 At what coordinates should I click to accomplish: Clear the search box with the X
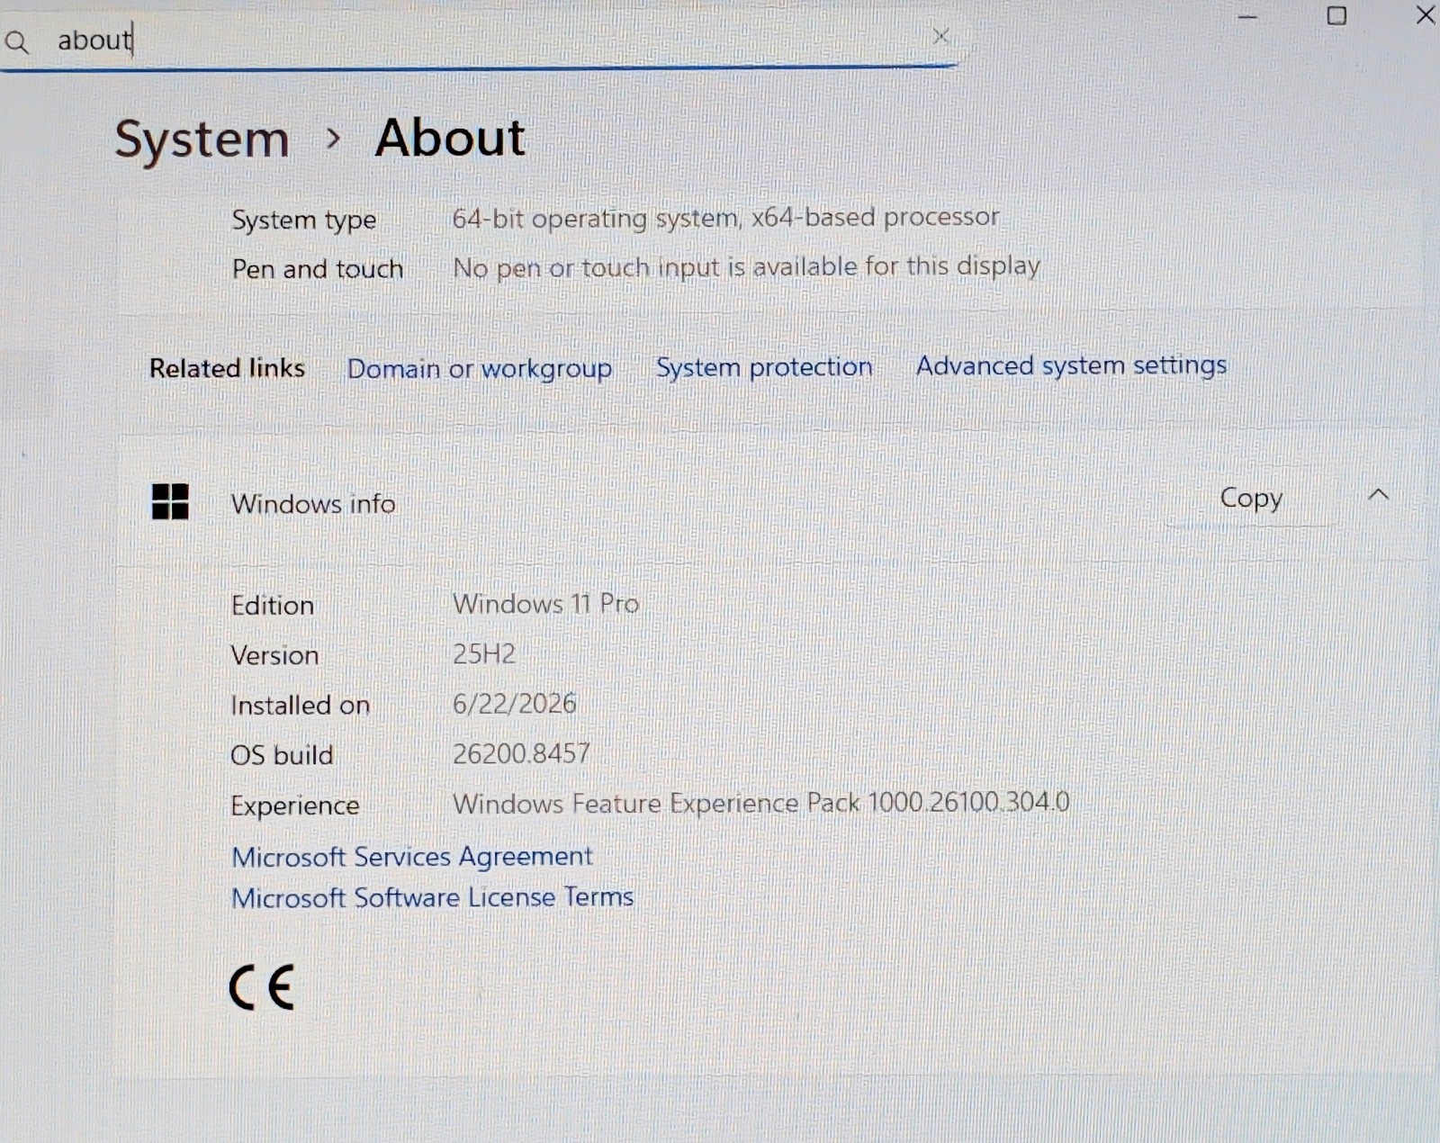coord(940,36)
